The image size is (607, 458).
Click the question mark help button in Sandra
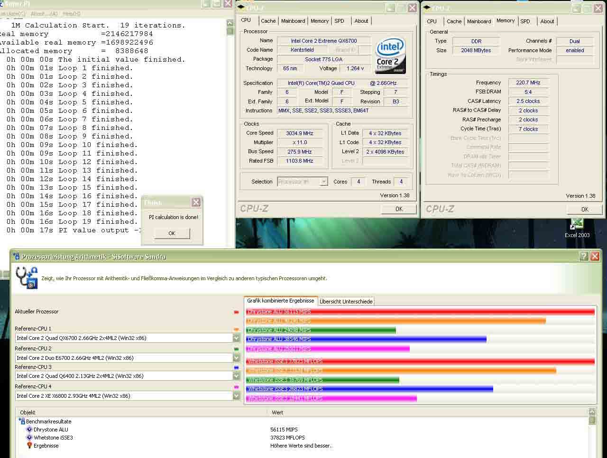pos(584,256)
